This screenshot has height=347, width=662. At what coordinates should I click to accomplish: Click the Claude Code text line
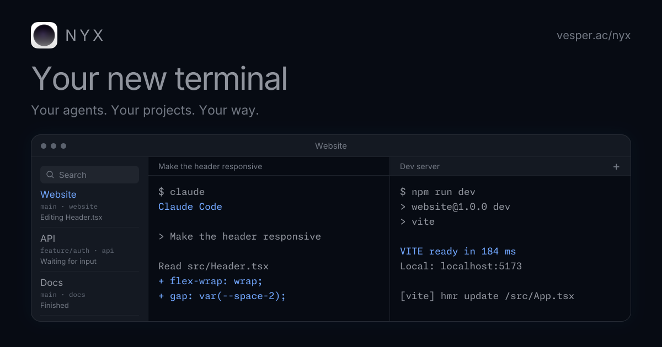click(190, 207)
